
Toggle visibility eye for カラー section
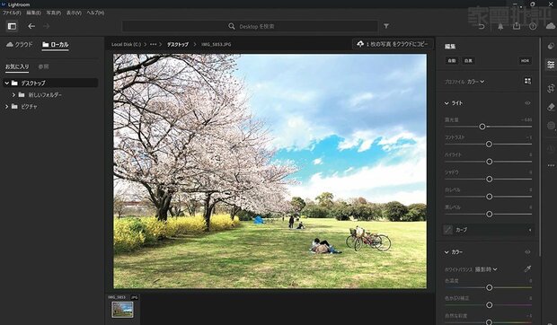click(x=527, y=252)
